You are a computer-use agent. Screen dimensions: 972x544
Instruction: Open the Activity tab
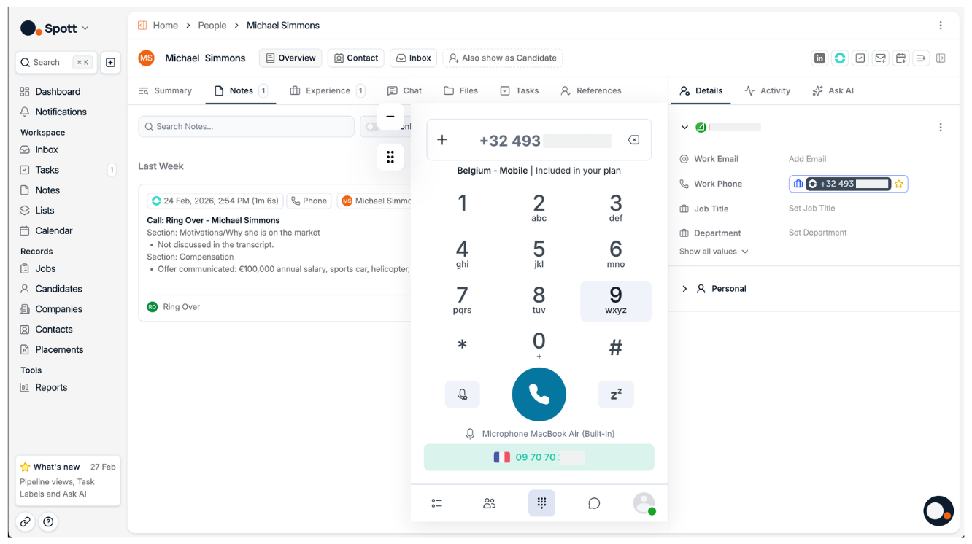pyautogui.click(x=767, y=91)
